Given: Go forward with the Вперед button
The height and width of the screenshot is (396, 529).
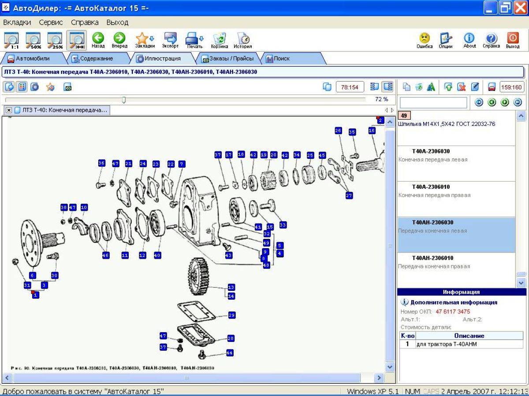Looking at the screenshot, I should pos(119,40).
